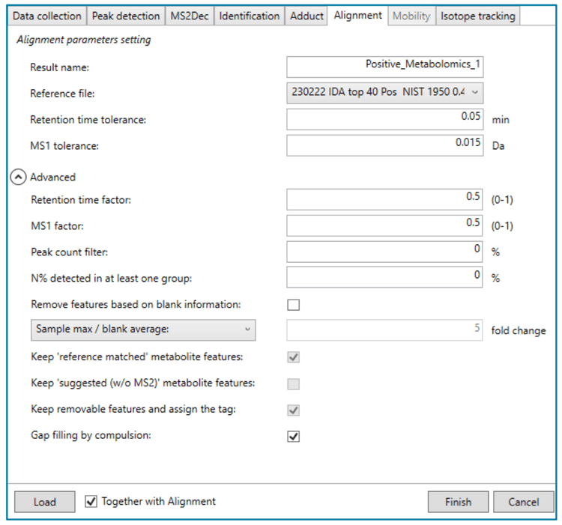Image resolution: width=562 pixels, height=525 pixels.
Task: Open the Reference file dropdown
Action: (x=385, y=93)
